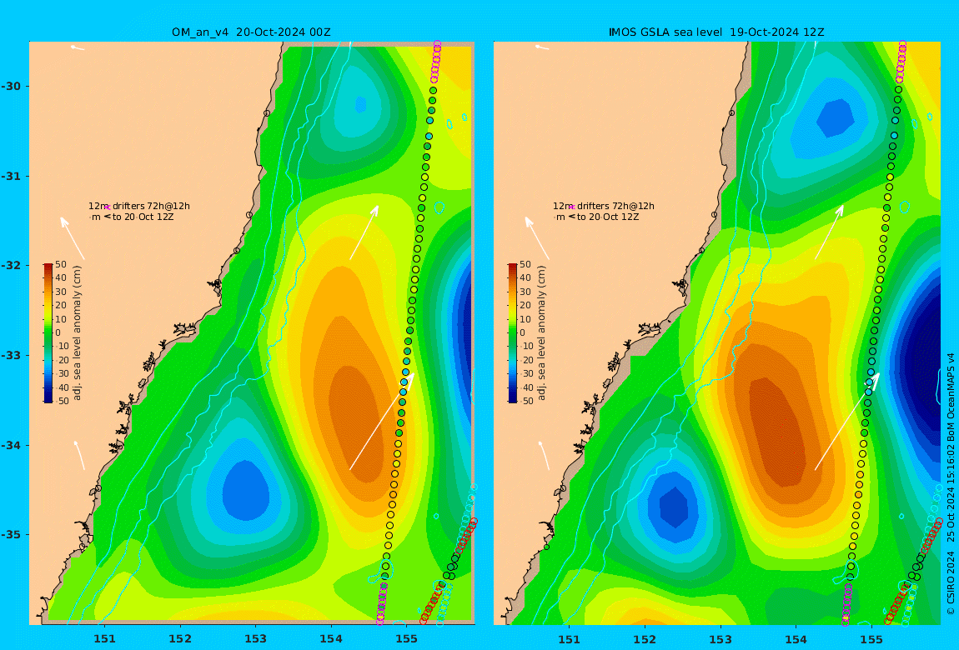Click longitude label 153 under the left map
The image size is (959, 650).
tap(256, 639)
